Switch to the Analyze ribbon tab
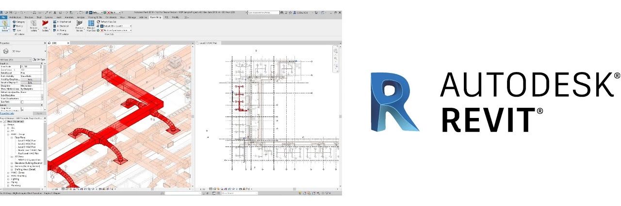The height and width of the screenshot is (206, 621). pyautogui.click(x=81, y=17)
